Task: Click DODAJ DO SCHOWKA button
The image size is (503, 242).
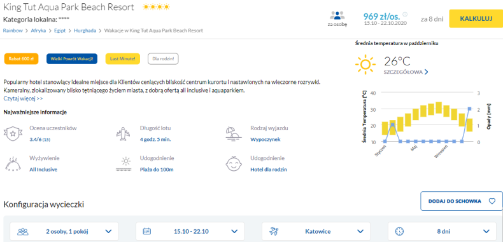Action: [x=462, y=201]
